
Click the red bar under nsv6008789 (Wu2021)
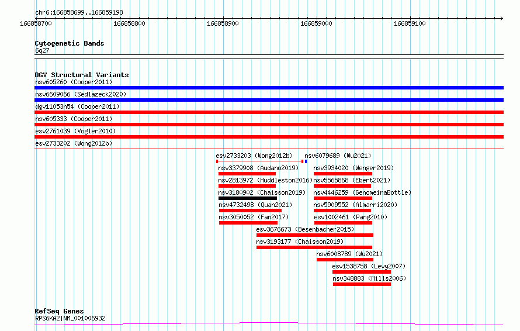[345, 260]
